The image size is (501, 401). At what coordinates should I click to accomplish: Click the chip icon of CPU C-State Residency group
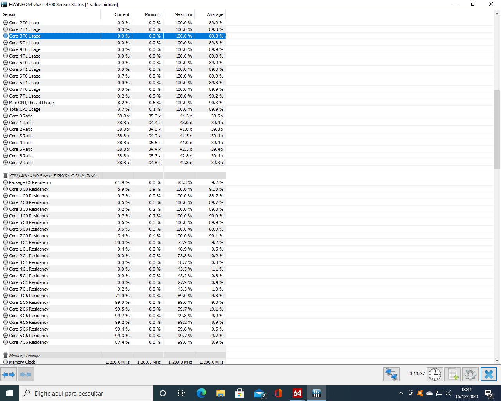5,176
